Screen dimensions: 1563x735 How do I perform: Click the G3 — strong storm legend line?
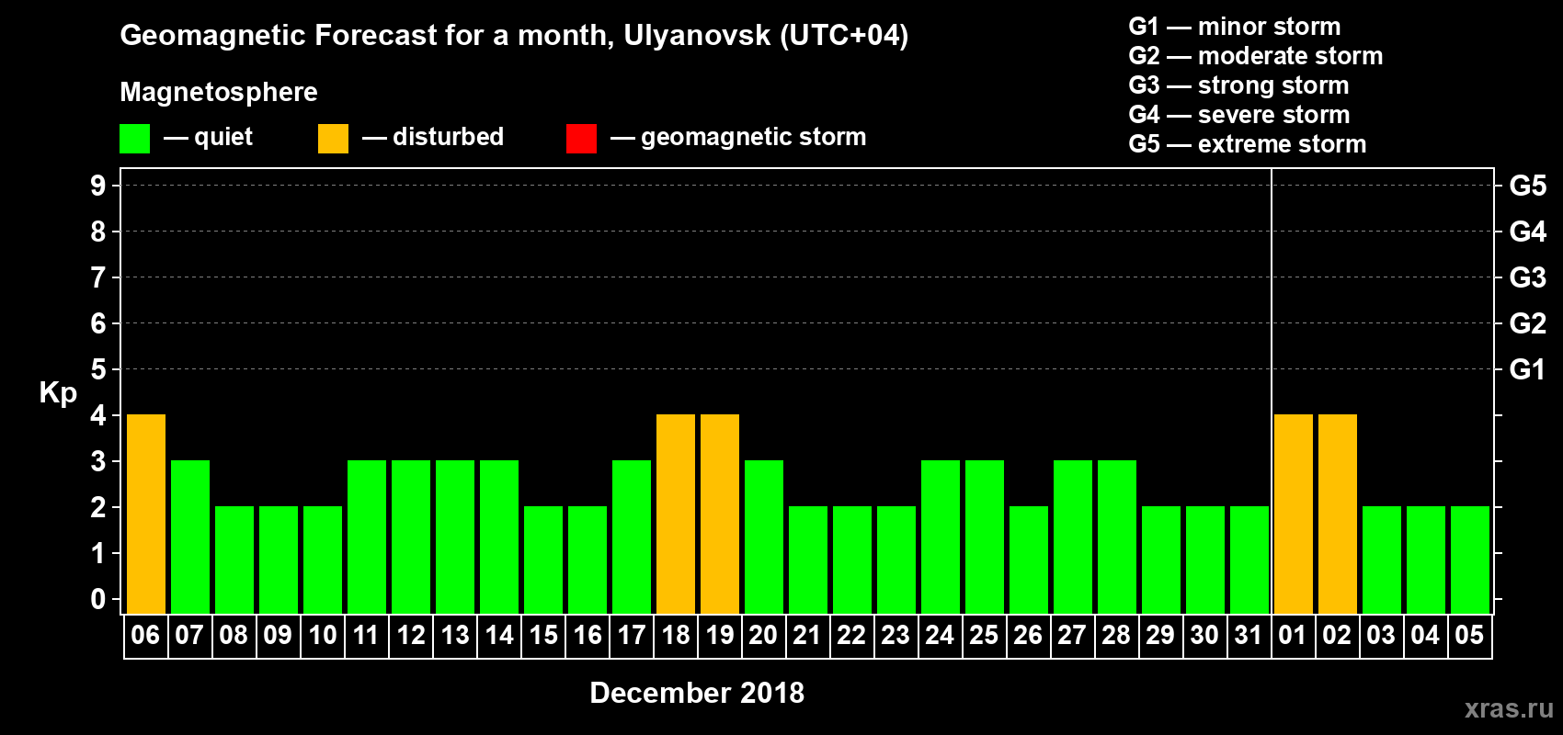pos(1238,85)
